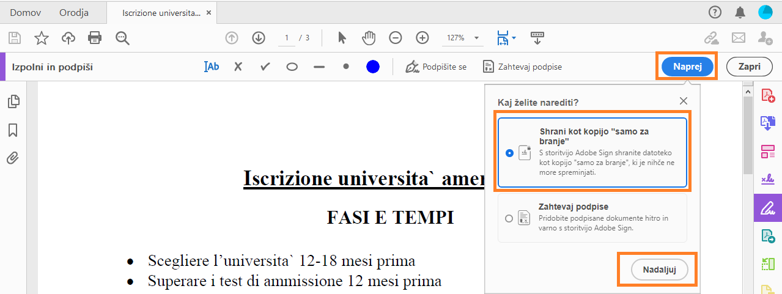The height and width of the screenshot is (294, 782).
Task: Open green export file tool in right pane
Action: pos(767,237)
